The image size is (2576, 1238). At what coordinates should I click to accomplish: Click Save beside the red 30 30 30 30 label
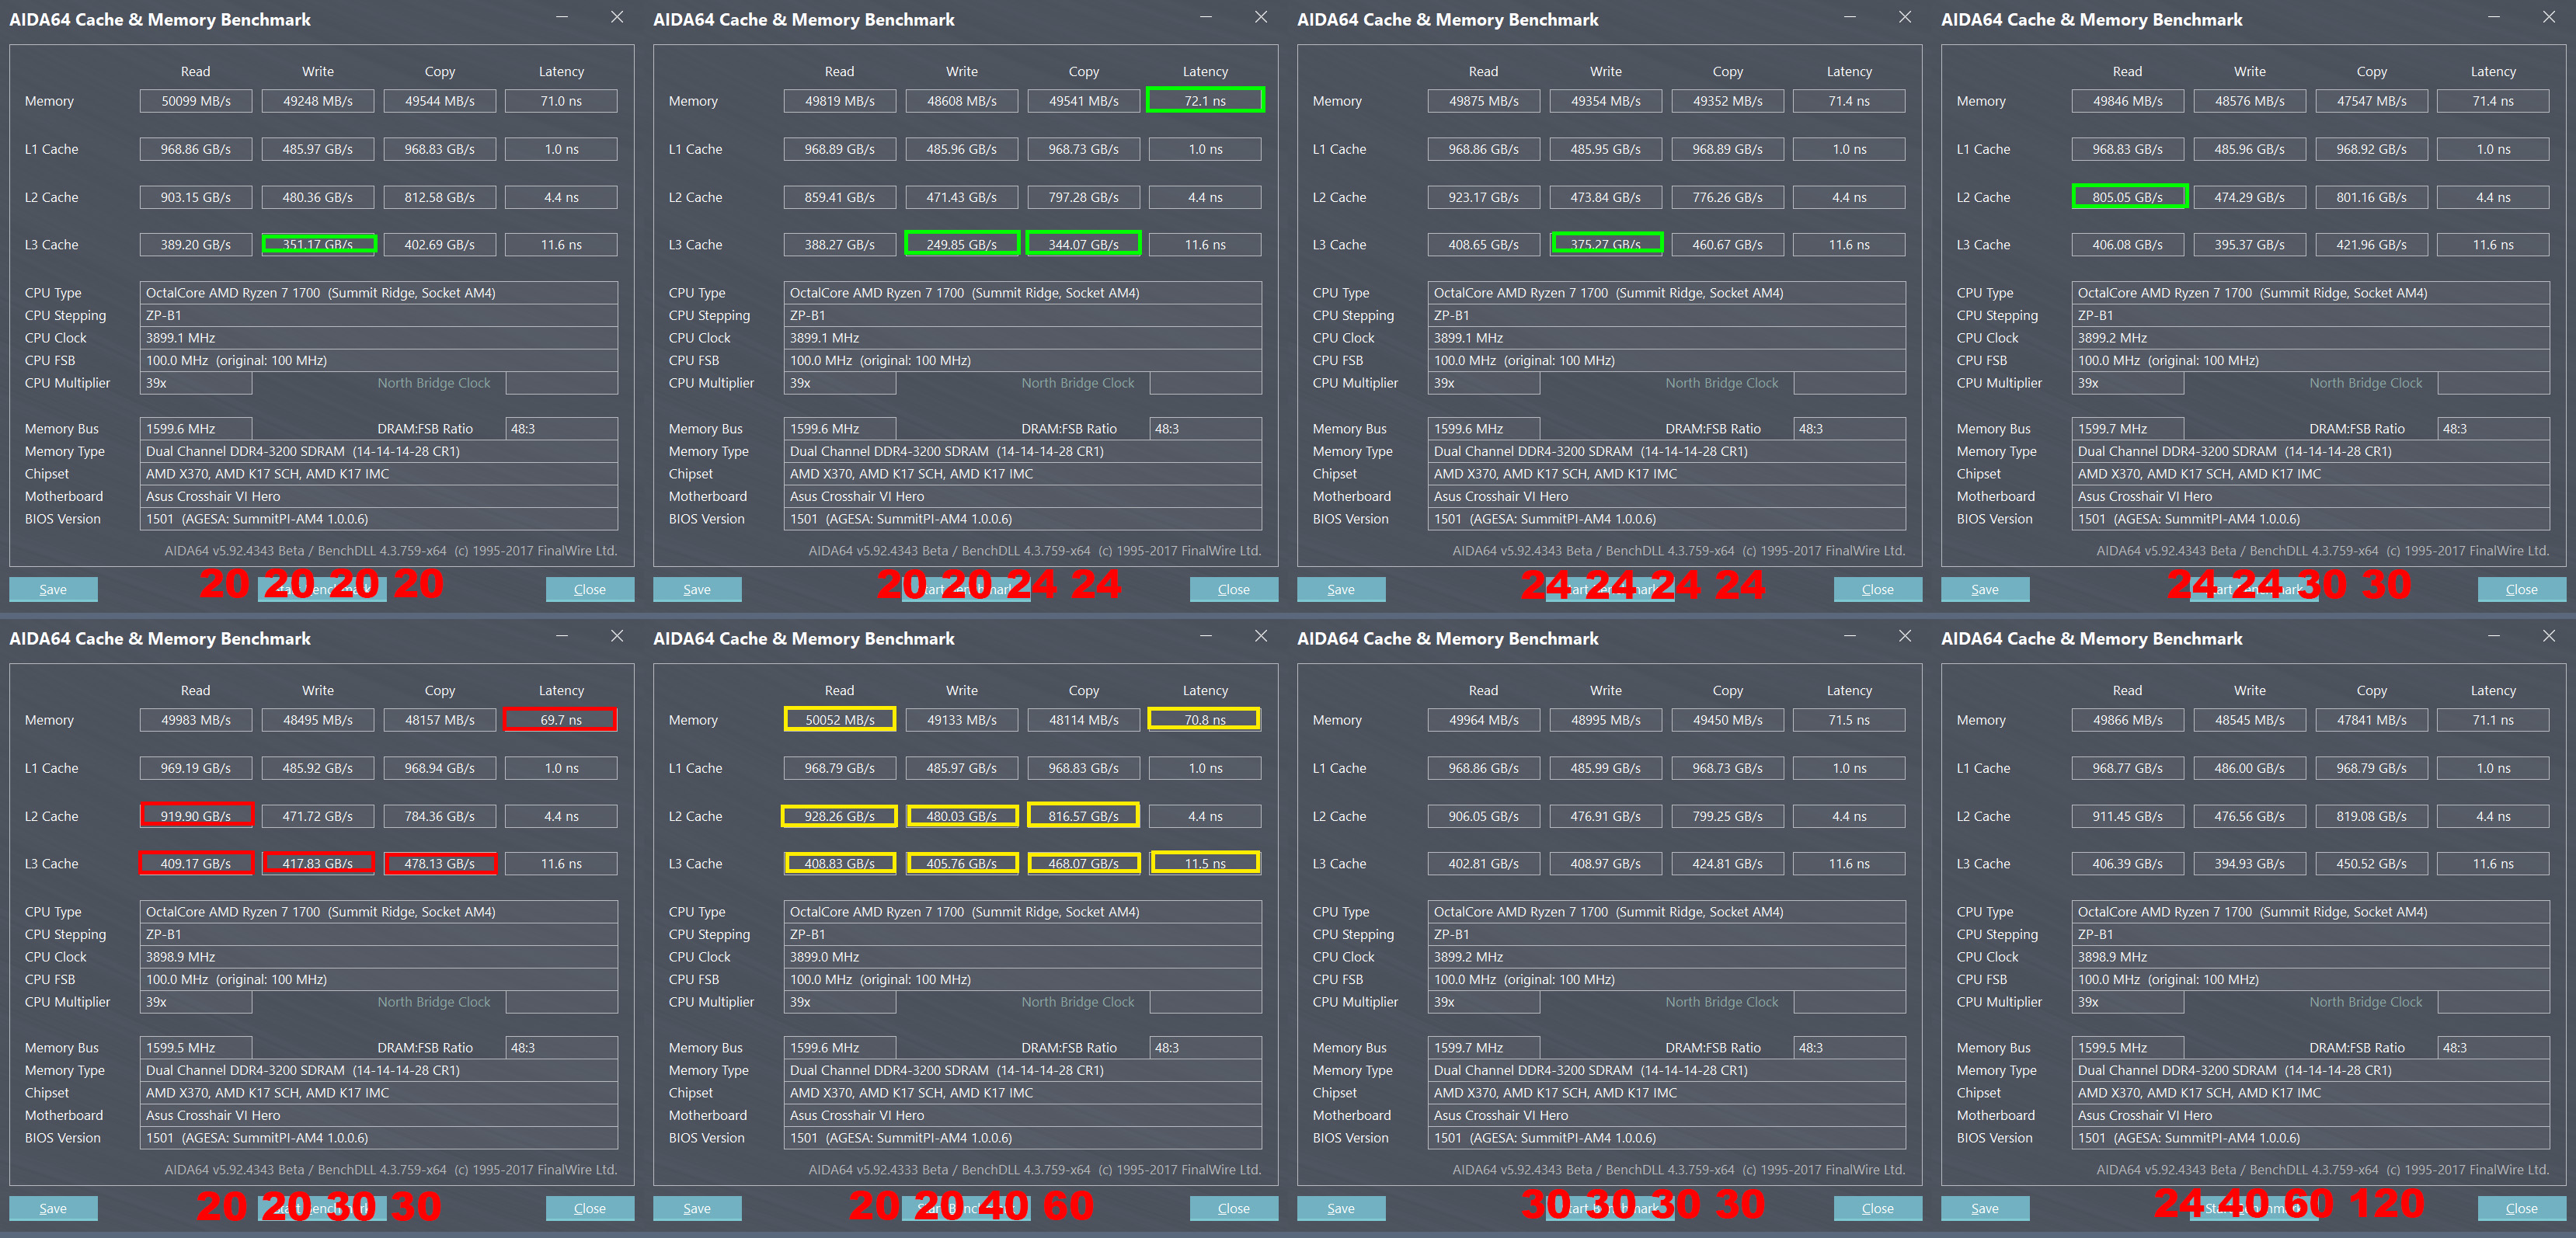pos(1341,1209)
